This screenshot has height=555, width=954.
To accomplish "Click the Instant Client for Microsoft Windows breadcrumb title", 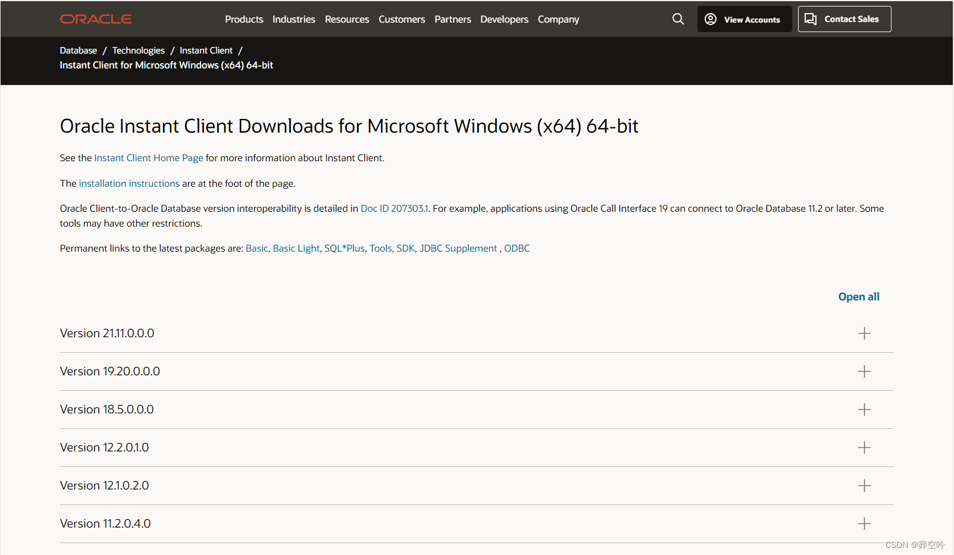I will 166,65.
